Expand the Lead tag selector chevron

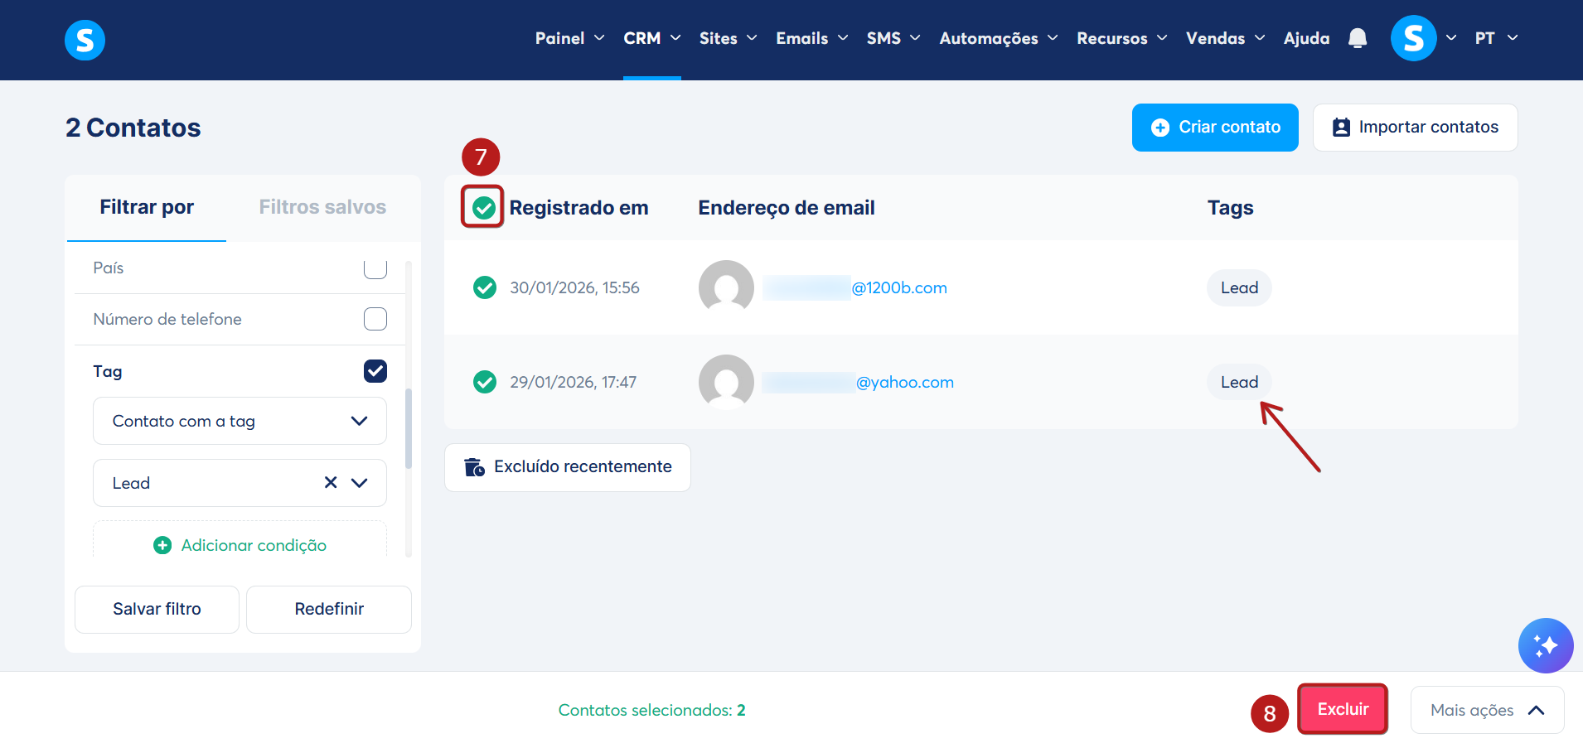click(359, 483)
